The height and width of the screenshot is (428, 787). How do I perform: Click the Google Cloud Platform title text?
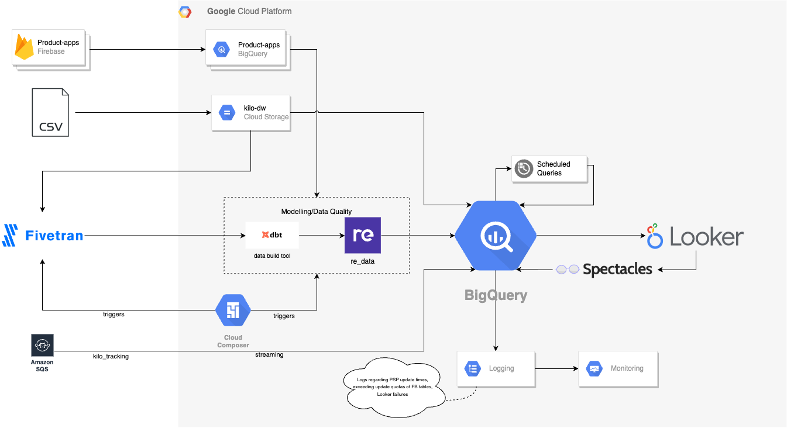pyautogui.click(x=249, y=11)
